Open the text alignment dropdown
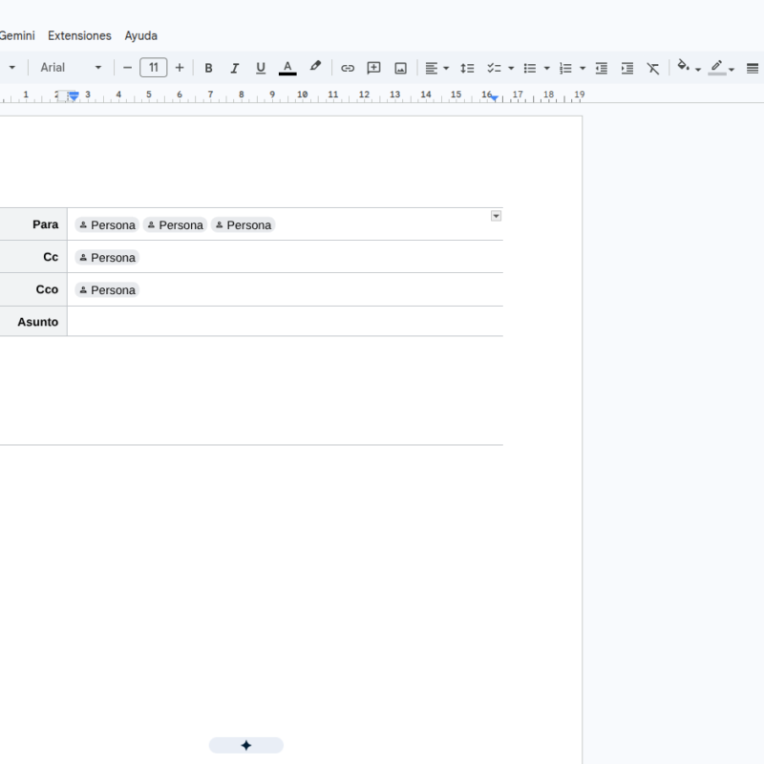This screenshot has width=764, height=764. pos(436,68)
